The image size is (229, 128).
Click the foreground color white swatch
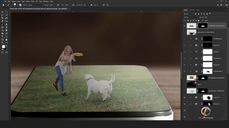(3, 47)
